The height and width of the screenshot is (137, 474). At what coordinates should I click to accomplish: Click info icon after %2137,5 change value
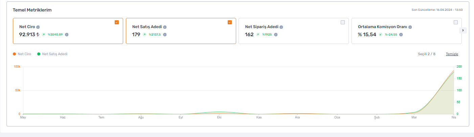click(x=165, y=35)
